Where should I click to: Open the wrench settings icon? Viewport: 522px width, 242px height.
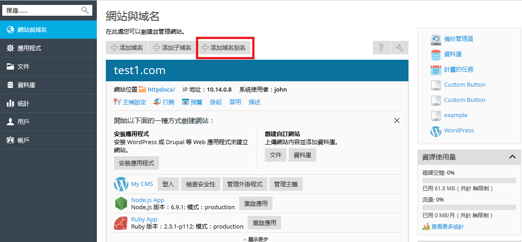[399, 48]
